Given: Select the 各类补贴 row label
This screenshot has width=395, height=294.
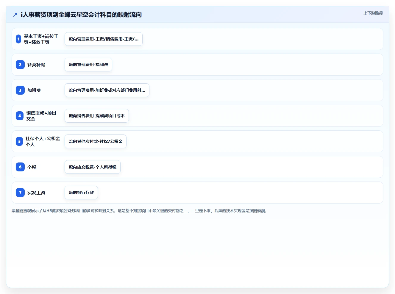Looking at the screenshot, I should 36,65.
